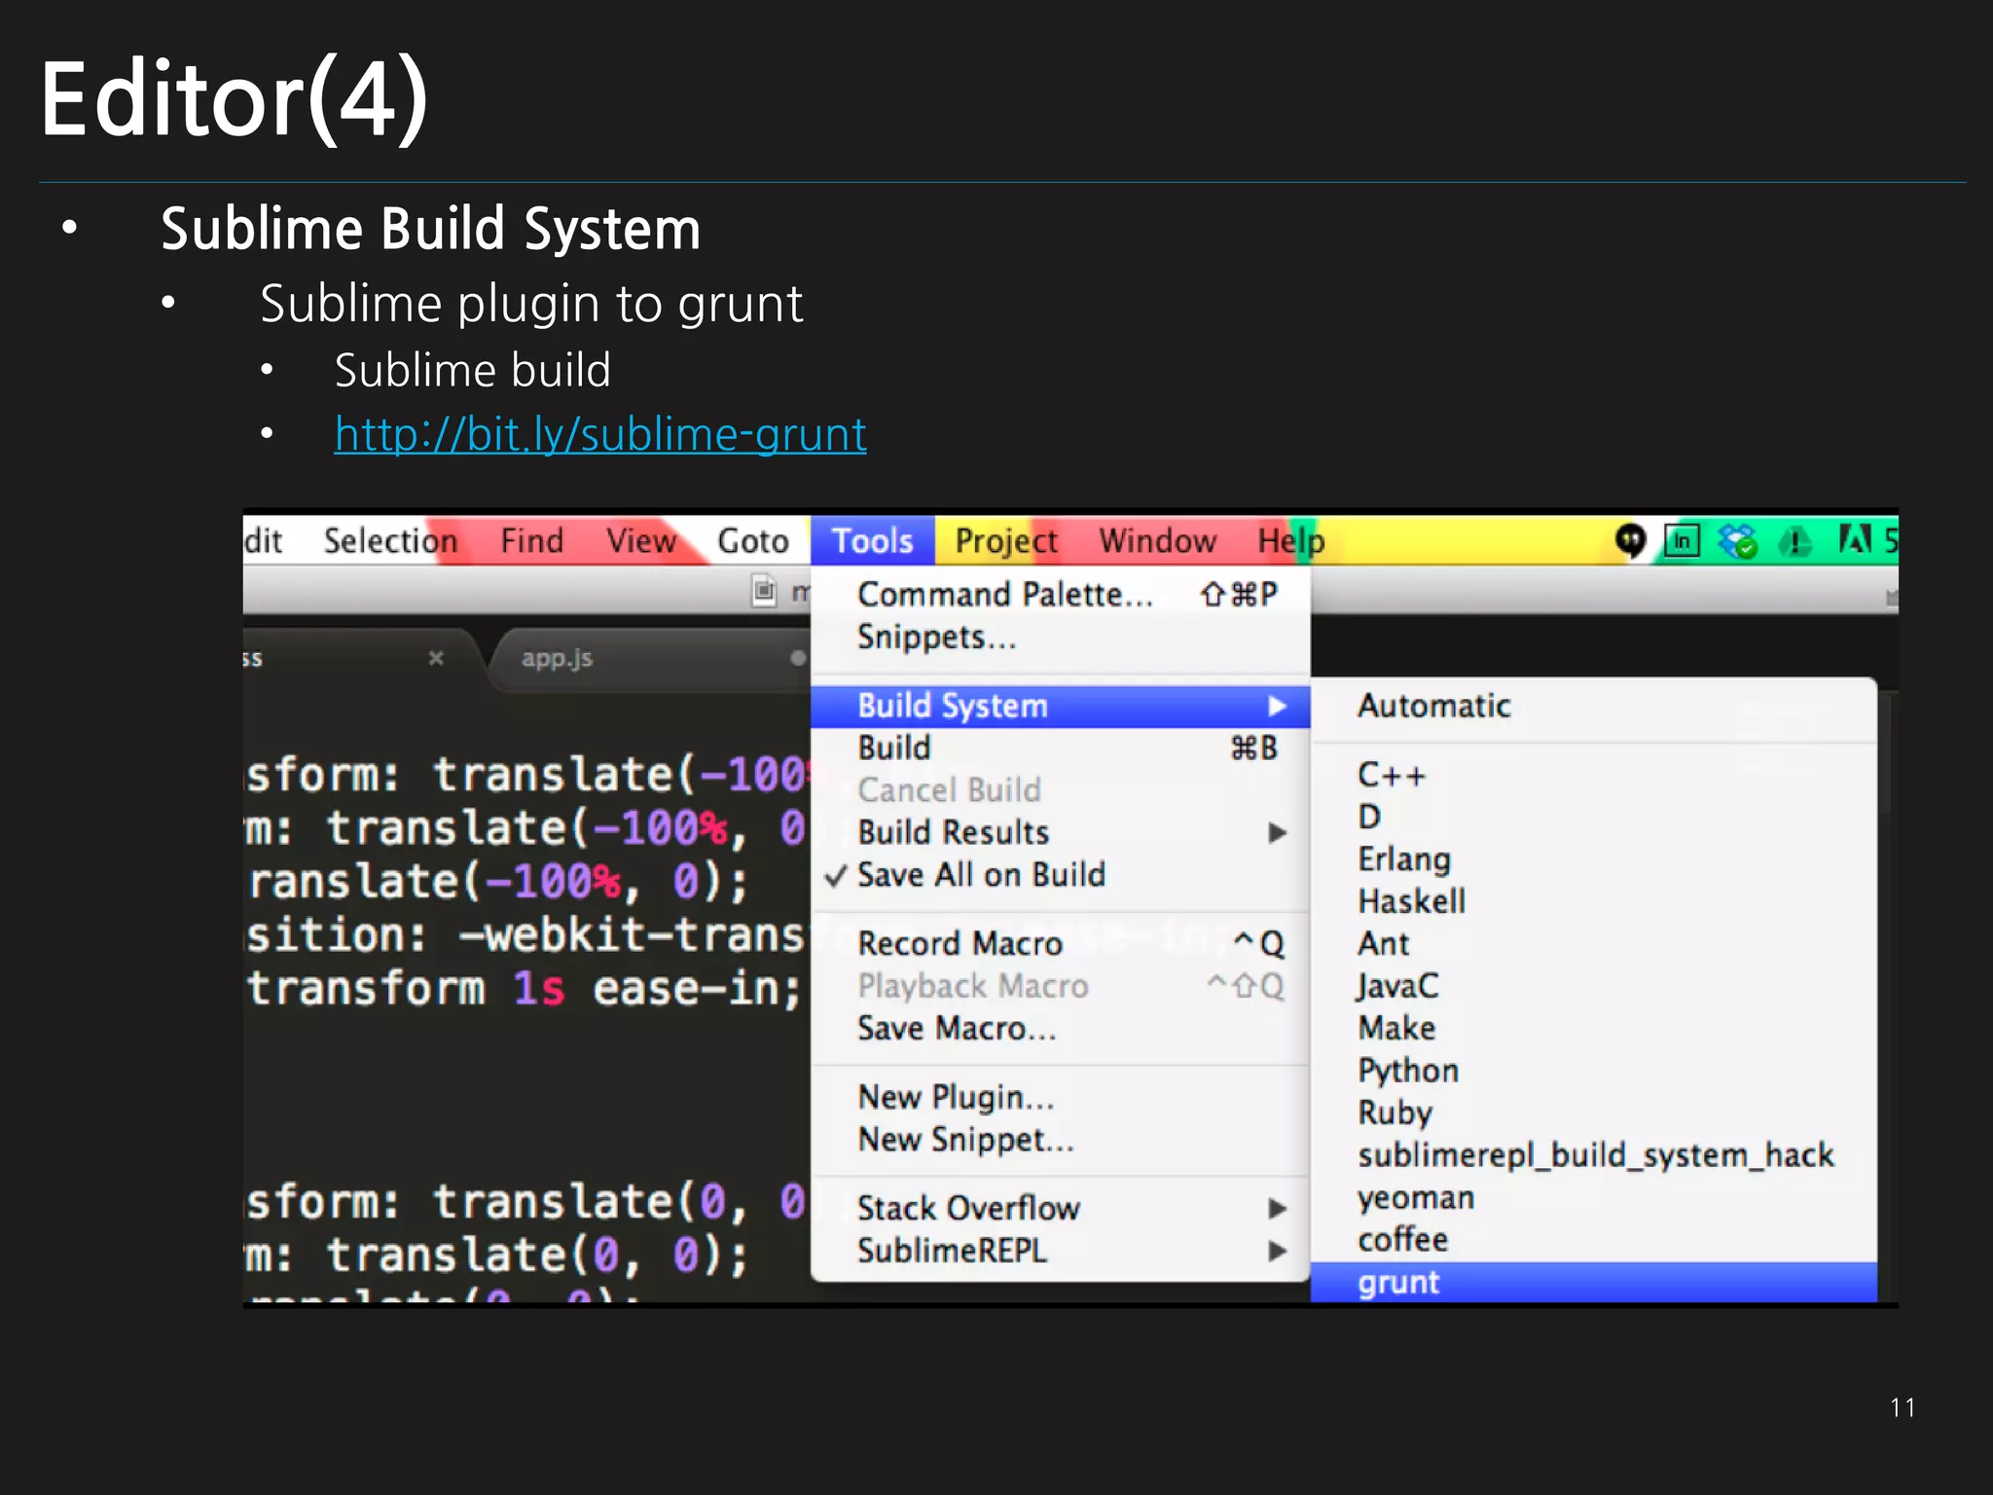Choose Command Palette... from Tools menu
This screenshot has width=1993, height=1495.
[x=1061, y=594]
